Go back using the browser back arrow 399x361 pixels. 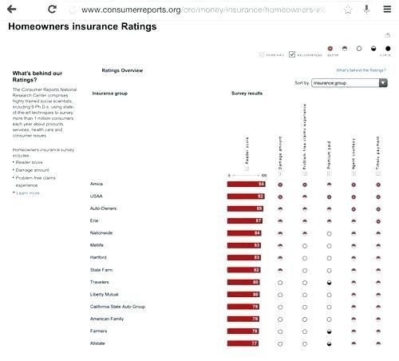12,10
